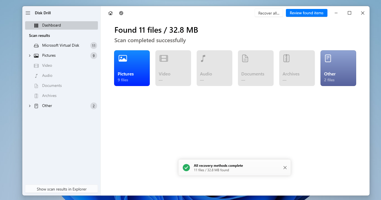The width and height of the screenshot is (381, 200).
Task: Select Video in the sidebar
Action: point(61,66)
